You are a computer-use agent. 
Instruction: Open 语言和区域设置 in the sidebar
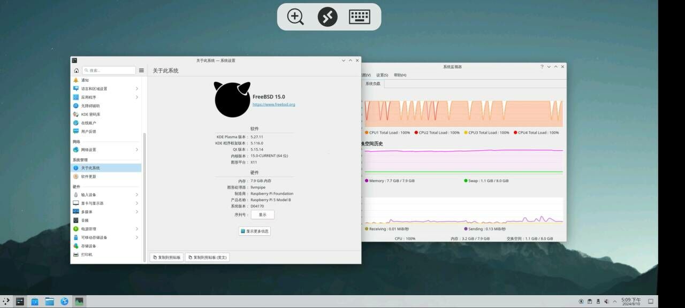tap(107, 89)
